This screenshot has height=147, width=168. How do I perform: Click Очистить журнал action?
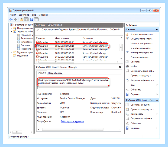click(x=141, y=48)
